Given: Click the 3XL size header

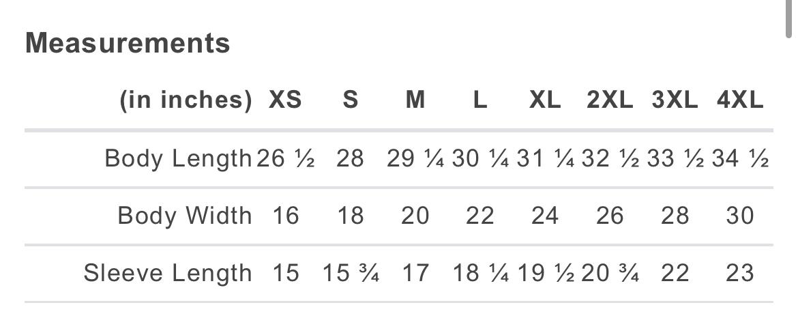Looking at the screenshot, I should coord(675,100).
